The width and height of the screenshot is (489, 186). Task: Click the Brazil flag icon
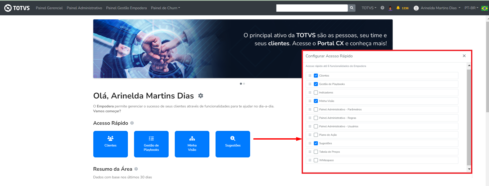pyautogui.click(x=485, y=8)
